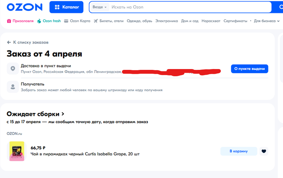
Task: Click the OZON.ru seller text
Action: coord(14,134)
